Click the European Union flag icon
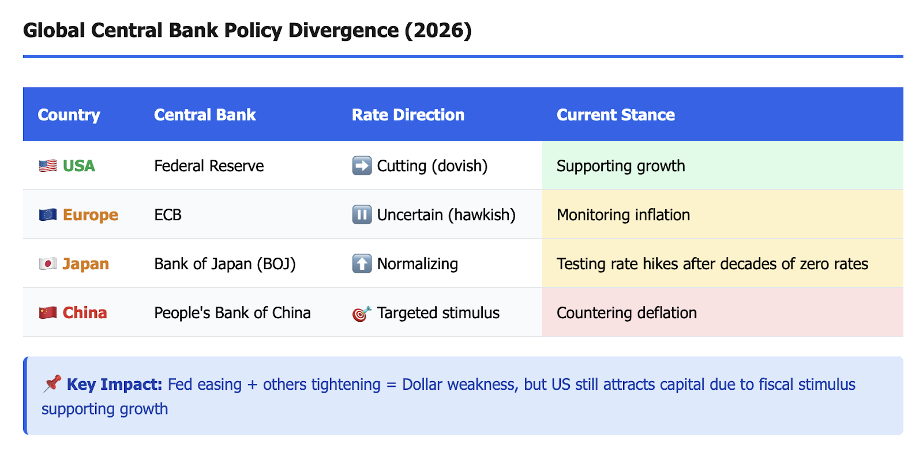The image size is (923, 452). (x=48, y=215)
